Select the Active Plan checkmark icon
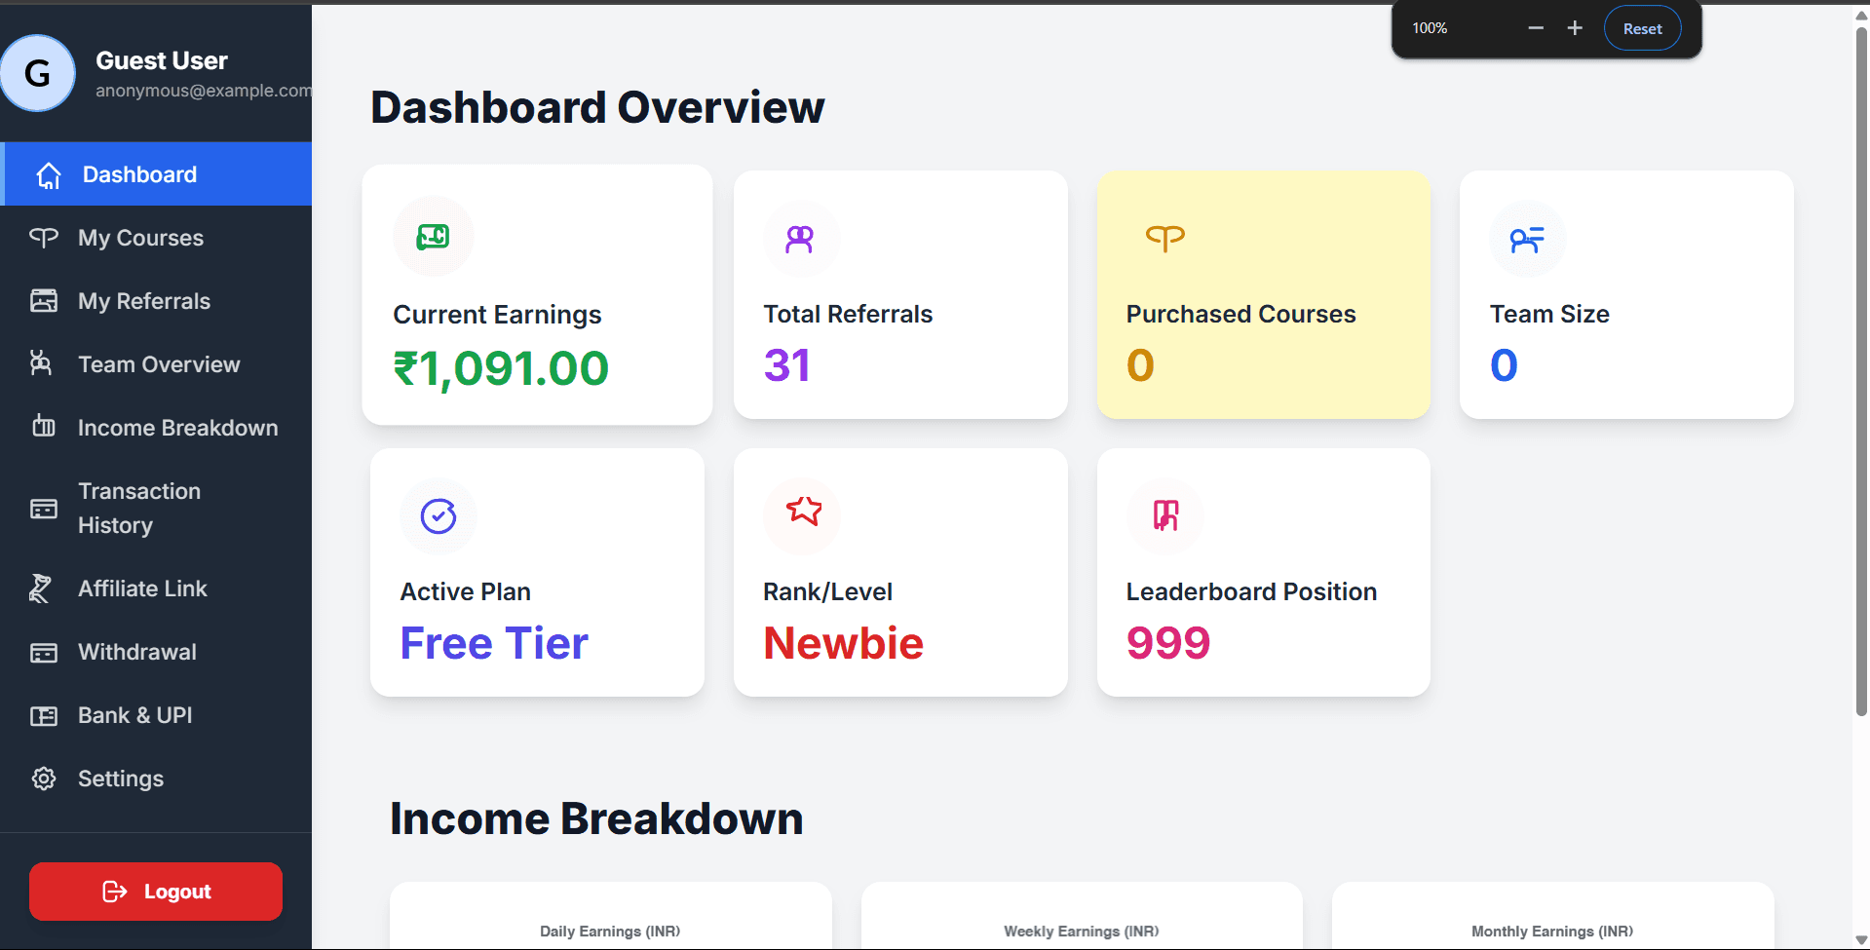The width and height of the screenshot is (1870, 950). (x=439, y=515)
